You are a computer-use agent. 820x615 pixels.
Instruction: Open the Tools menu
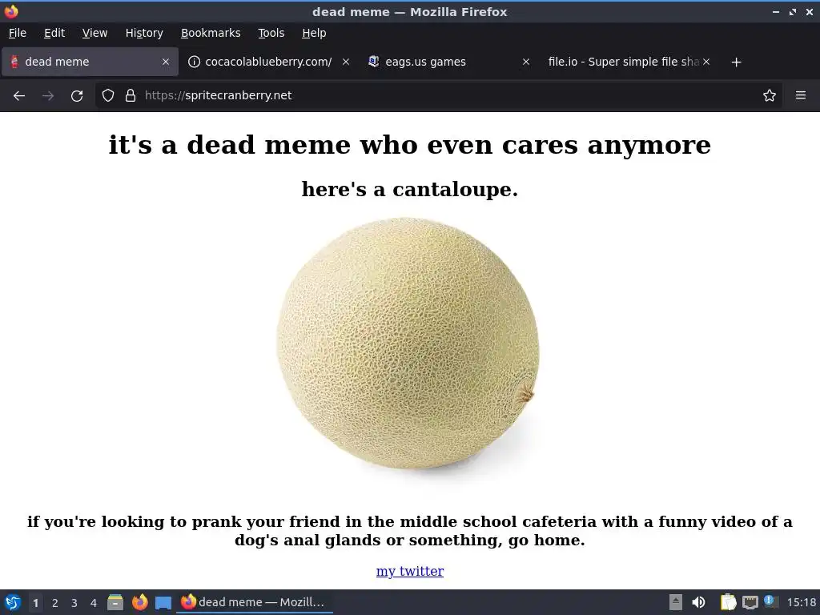pos(271,33)
